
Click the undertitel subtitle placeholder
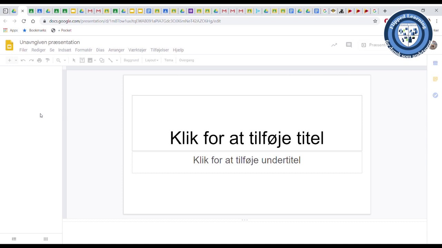coord(247,160)
